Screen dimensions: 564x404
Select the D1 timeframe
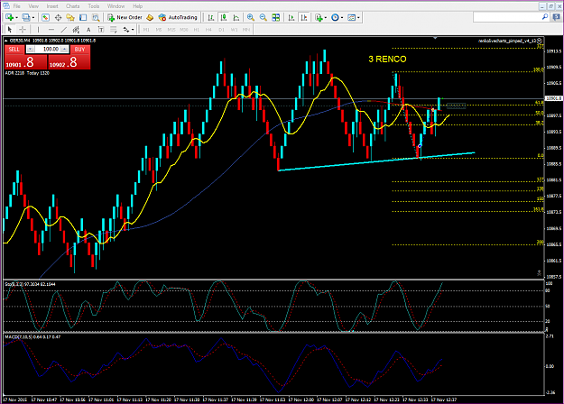[221, 30]
